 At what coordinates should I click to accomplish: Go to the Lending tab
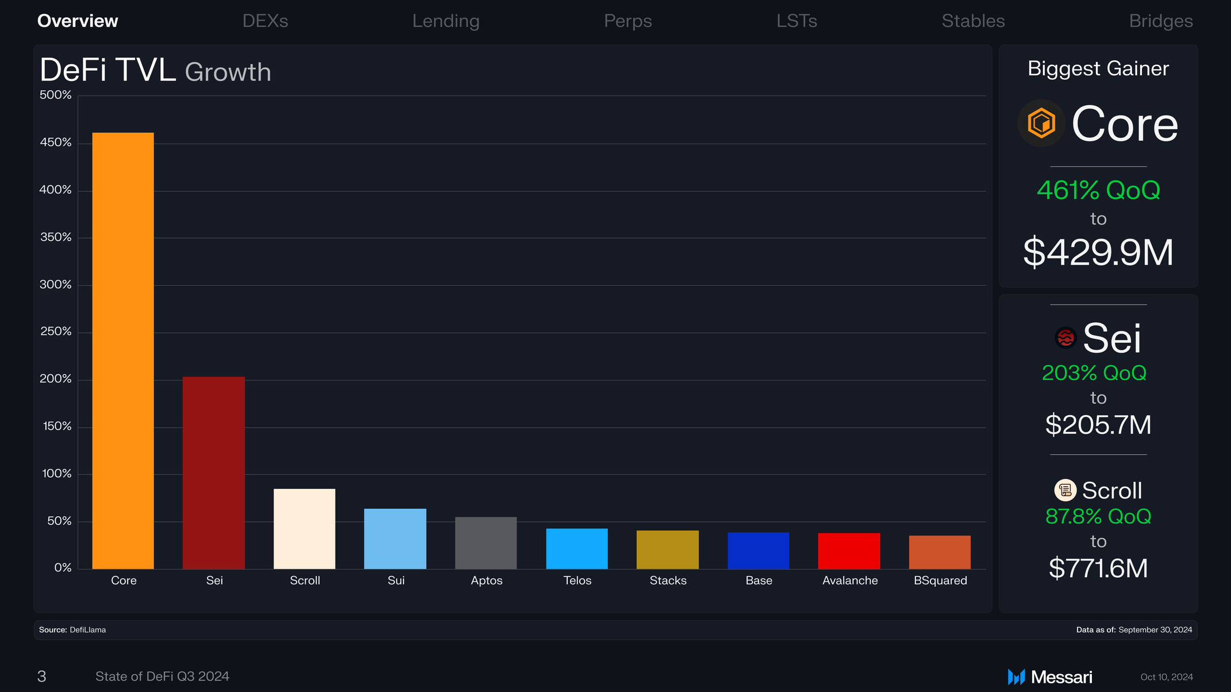pos(446,21)
